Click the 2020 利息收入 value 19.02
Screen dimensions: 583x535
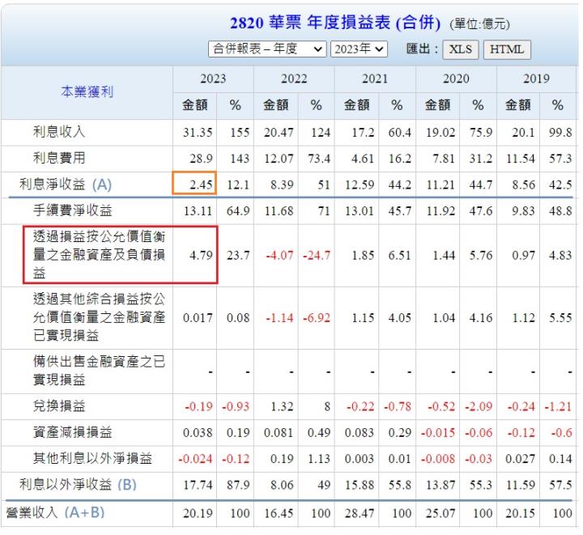pyautogui.click(x=440, y=133)
